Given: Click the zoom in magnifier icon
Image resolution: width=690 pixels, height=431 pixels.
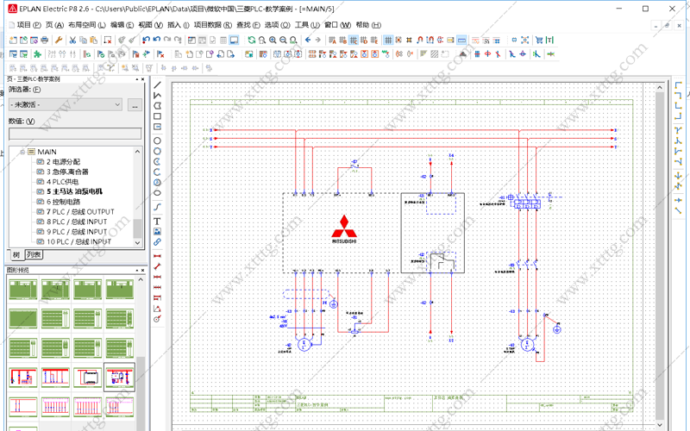Looking at the screenshot, I should pos(273,40).
